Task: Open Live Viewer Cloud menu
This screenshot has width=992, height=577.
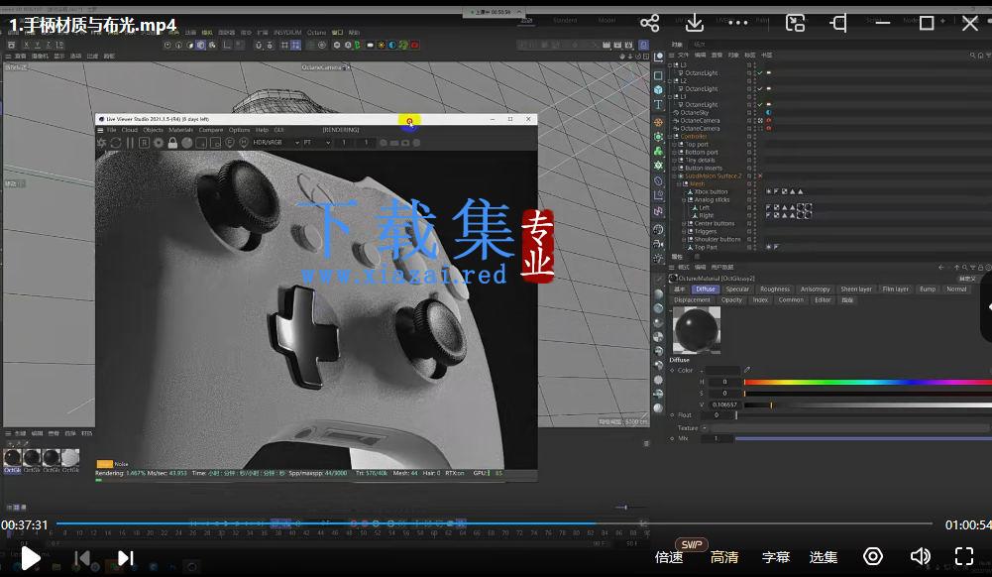Action: point(129,130)
